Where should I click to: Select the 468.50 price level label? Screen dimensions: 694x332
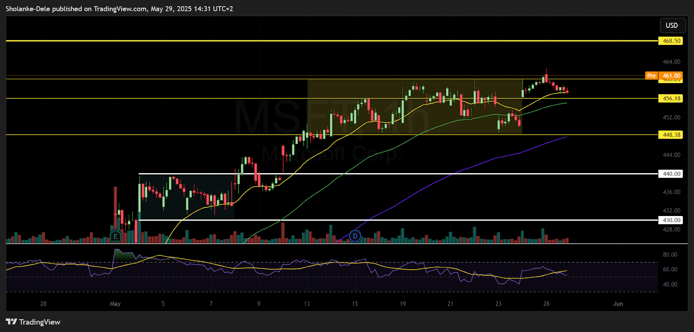point(671,41)
